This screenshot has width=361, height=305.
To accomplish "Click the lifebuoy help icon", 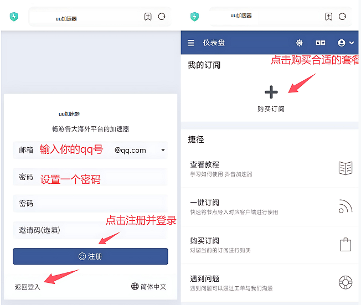I will click(345, 282).
